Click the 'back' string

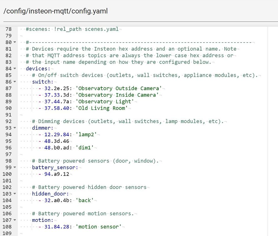pos(85,200)
